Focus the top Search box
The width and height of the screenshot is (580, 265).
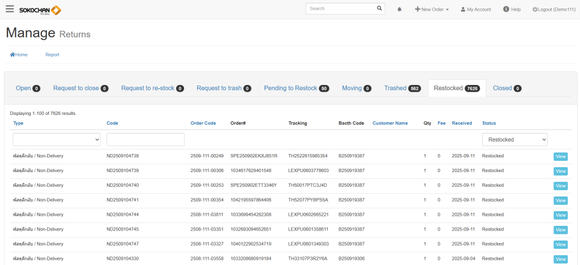pyautogui.click(x=341, y=9)
